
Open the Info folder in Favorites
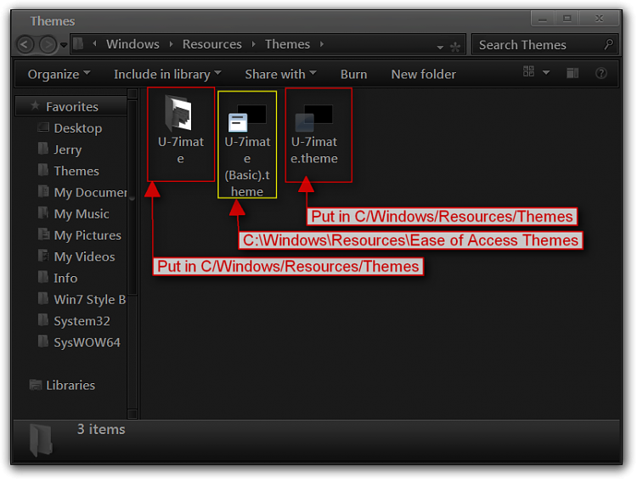(65, 278)
